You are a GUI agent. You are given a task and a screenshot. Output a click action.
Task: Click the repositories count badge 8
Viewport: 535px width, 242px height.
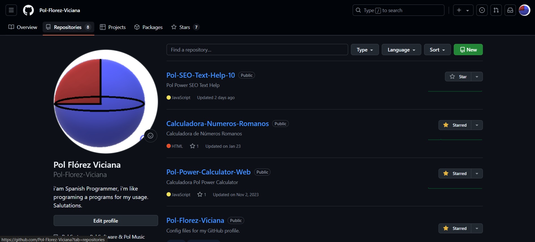(x=88, y=27)
